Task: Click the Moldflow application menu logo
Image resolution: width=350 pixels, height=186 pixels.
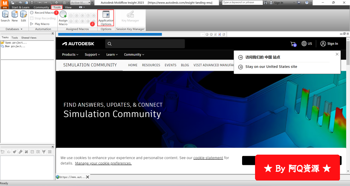Action: coord(5,4)
